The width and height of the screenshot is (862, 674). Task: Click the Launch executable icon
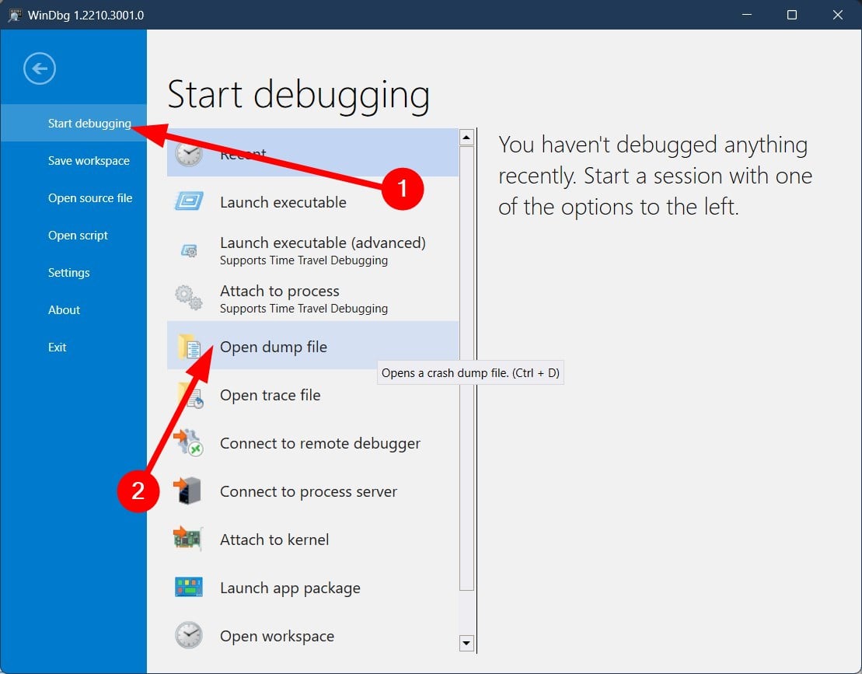point(189,201)
